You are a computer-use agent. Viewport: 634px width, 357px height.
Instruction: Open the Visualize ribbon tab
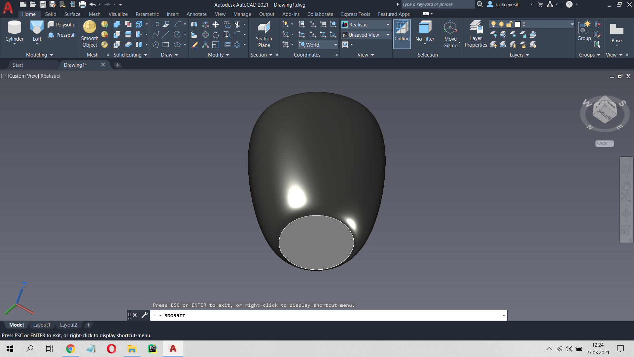(x=118, y=14)
